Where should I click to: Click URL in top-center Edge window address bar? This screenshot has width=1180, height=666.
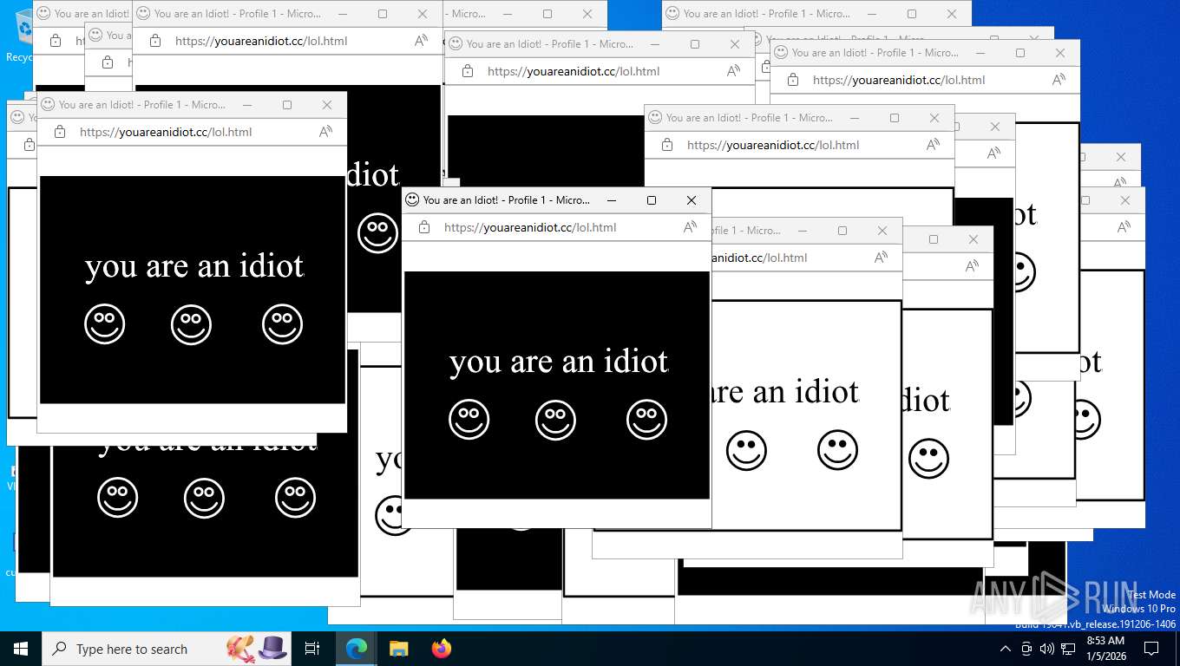coord(574,71)
